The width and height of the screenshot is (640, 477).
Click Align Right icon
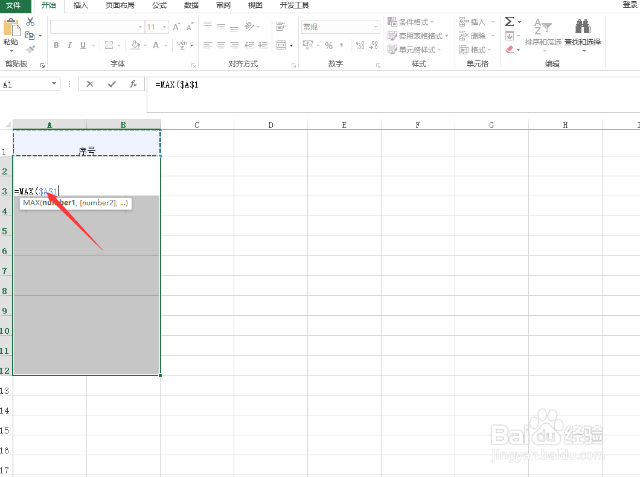coord(234,45)
